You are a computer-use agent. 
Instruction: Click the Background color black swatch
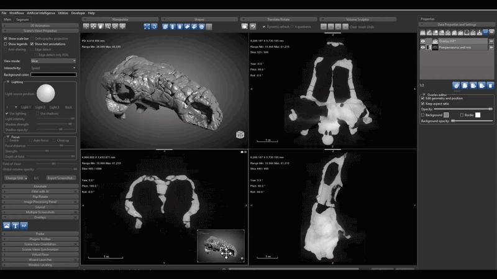coord(53,75)
